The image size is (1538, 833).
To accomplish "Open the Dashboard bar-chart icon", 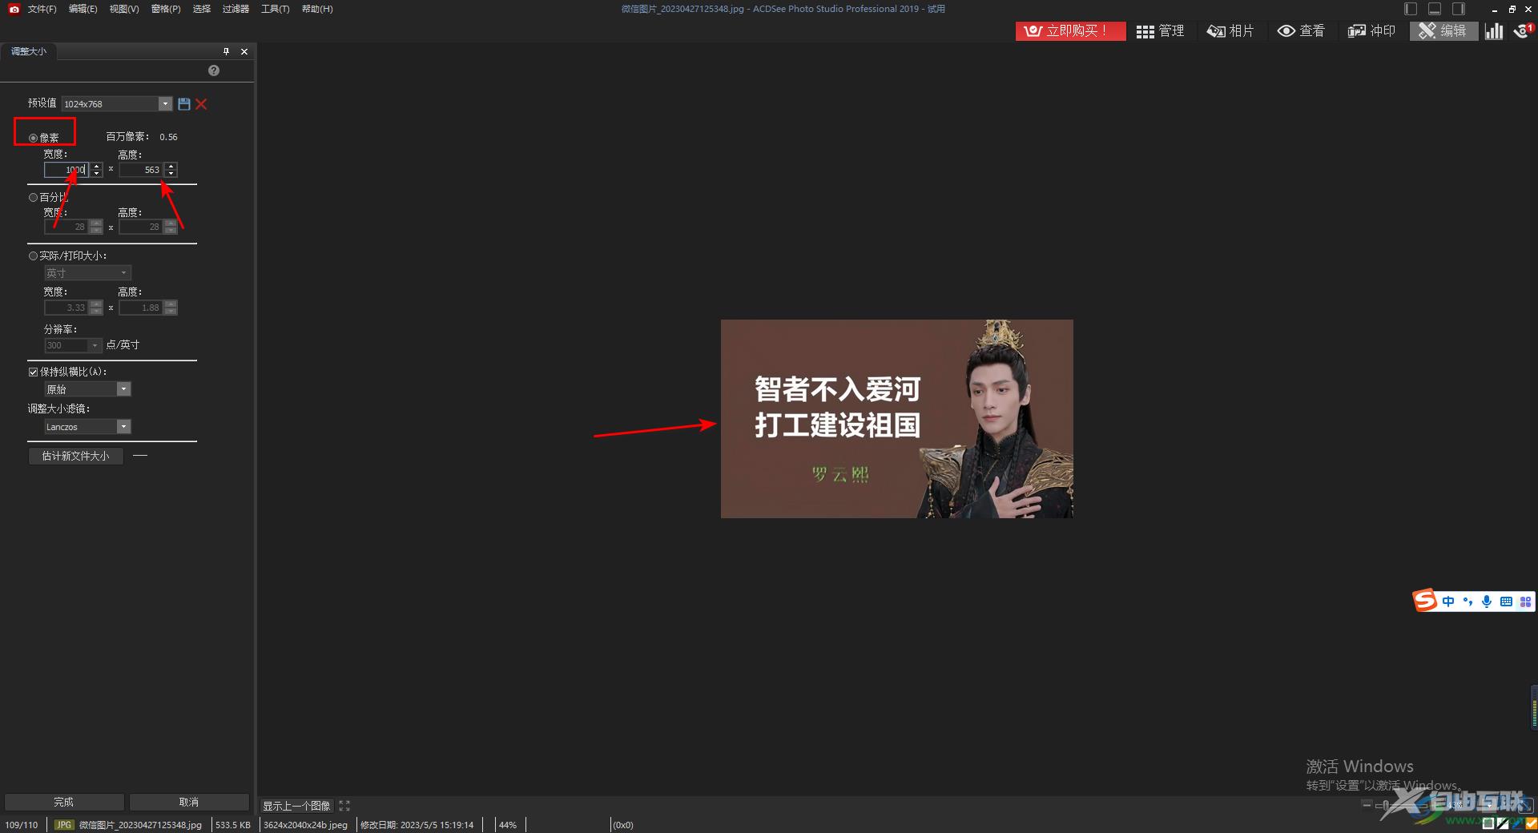I will pyautogui.click(x=1494, y=30).
